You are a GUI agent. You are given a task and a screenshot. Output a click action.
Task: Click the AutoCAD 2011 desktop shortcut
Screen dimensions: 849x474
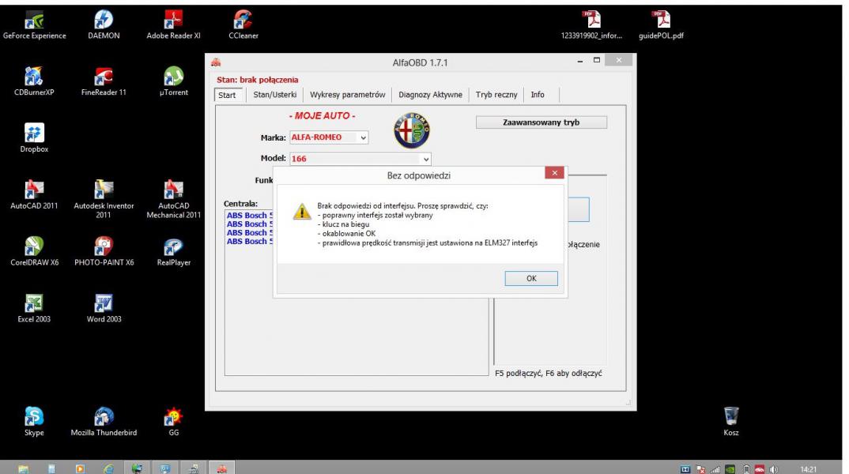coord(34,195)
